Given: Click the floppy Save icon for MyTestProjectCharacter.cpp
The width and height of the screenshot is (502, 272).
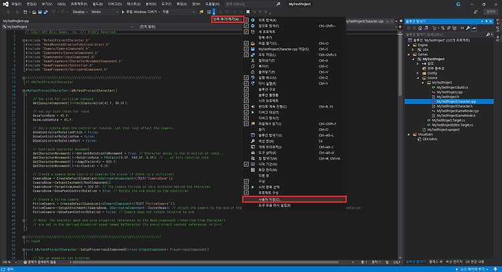Looking at the screenshot, I should (x=252, y=49).
